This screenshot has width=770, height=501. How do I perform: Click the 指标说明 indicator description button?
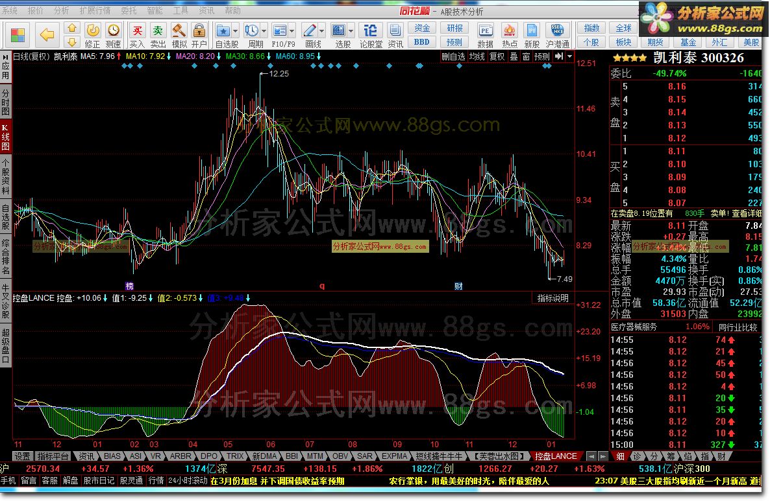[553, 298]
